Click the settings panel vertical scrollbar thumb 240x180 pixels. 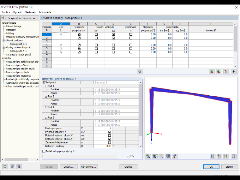(x=141, y=110)
